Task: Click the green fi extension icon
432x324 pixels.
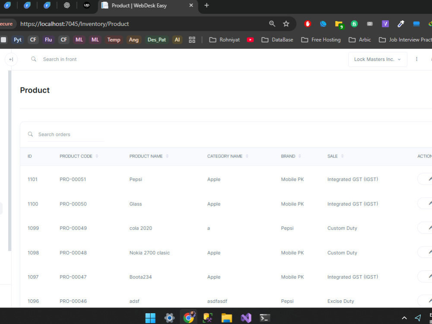Action: (354, 24)
